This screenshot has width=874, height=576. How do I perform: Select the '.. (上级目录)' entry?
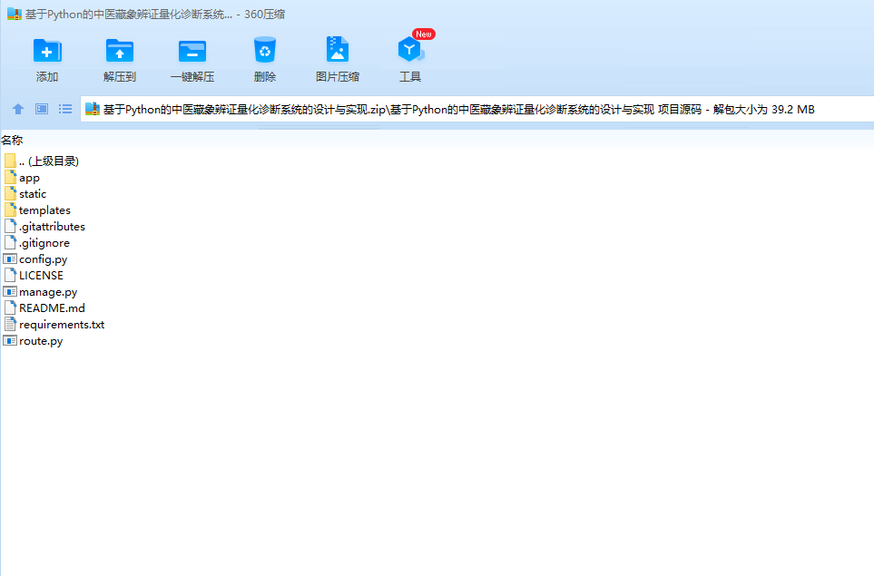click(x=49, y=161)
